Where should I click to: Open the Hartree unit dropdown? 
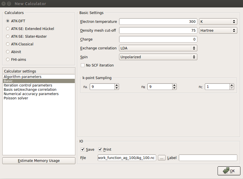[218, 30]
